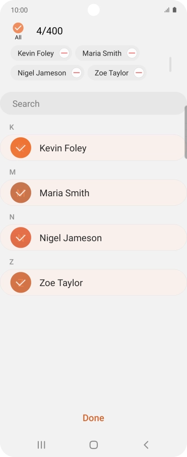Uncheck Nigel Jameson's selection circle
187x457 pixels.
point(21,238)
